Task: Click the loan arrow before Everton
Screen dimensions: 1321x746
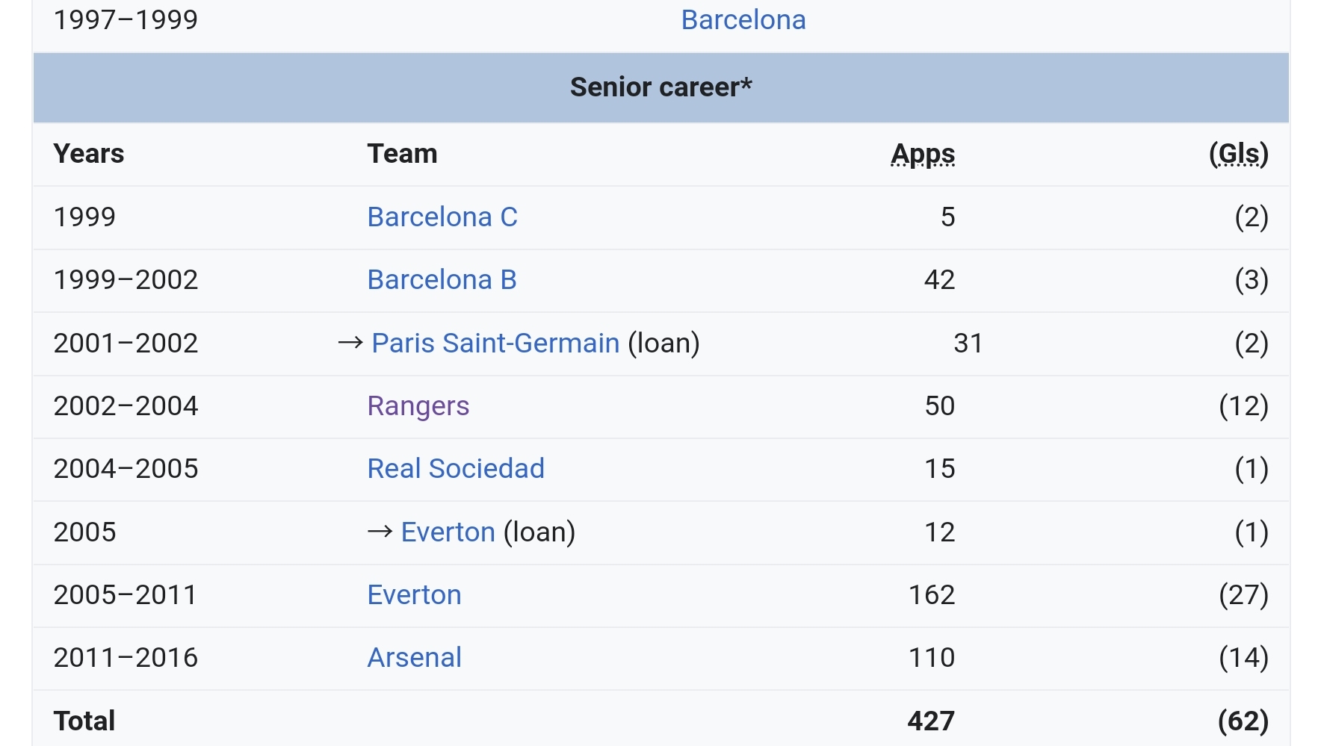Action: click(x=380, y=532)
